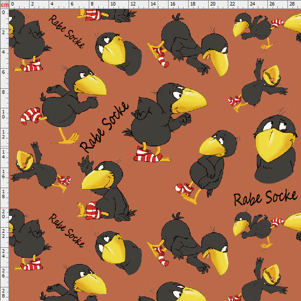This screenshot has height=301, width=301.
Task: Click the 10 mark on horizontal ruler
Action: [x=111, y=4]
